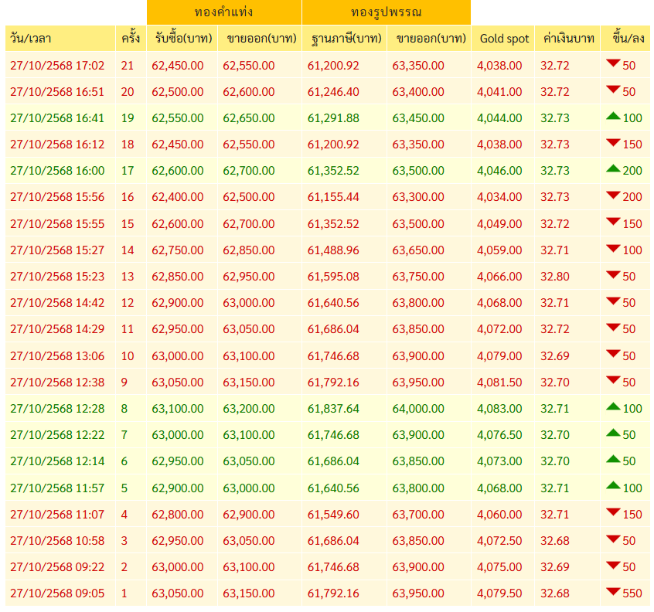Click the 4,083.00 gold spot value

click(499, 408)
